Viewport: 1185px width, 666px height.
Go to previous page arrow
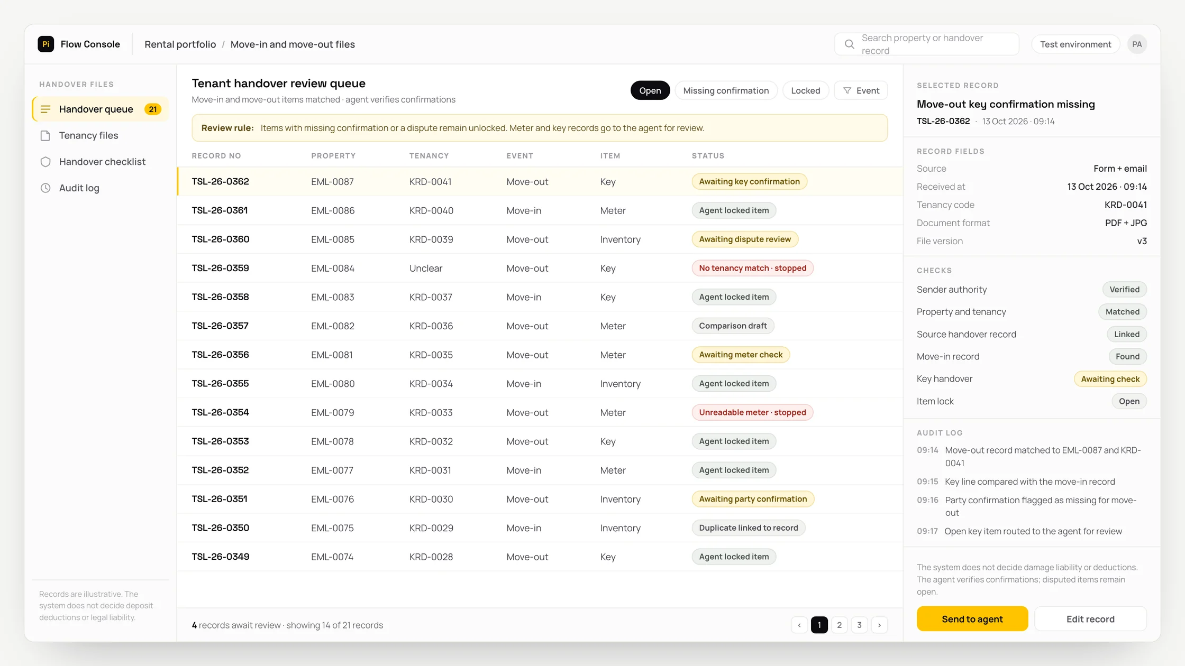tap(799, 625)
